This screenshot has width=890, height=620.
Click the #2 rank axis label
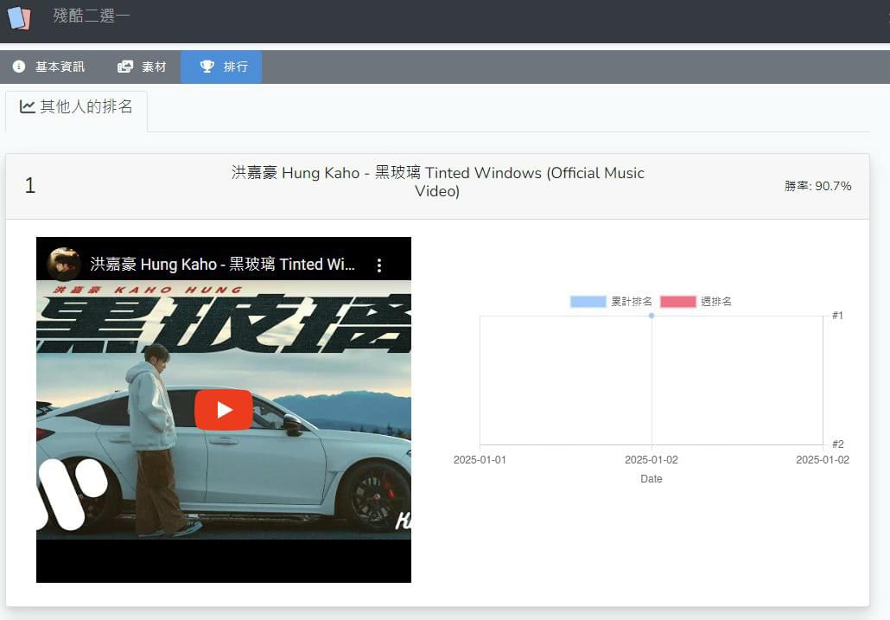[838, 444]
